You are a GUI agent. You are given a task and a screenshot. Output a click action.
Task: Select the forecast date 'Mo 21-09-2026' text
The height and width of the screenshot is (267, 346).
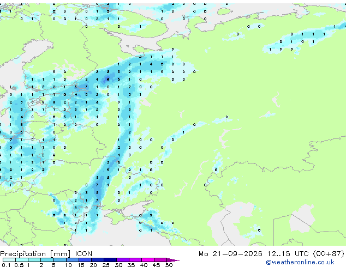point(230,254)
